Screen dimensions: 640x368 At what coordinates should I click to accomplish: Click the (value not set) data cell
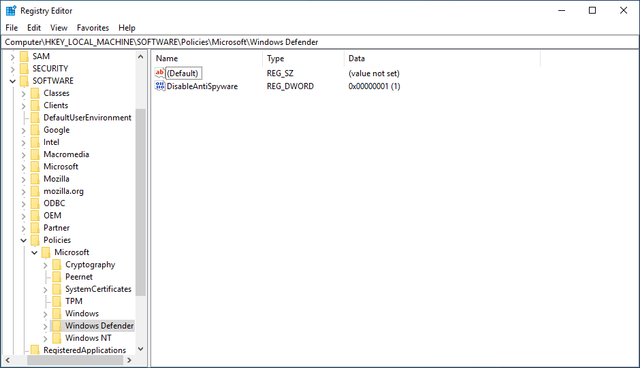click(x=374, y=73)
